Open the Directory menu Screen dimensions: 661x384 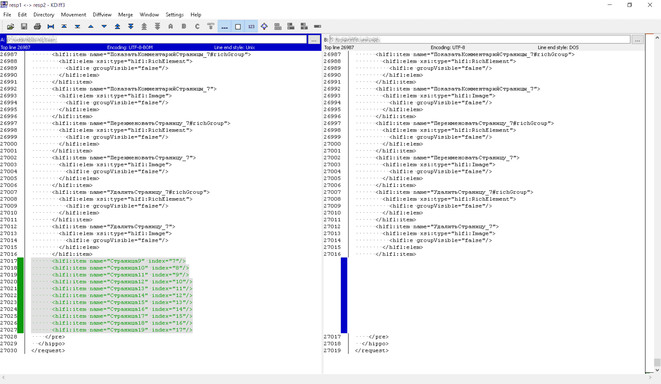pyautogui.click(x=44, y=14)
